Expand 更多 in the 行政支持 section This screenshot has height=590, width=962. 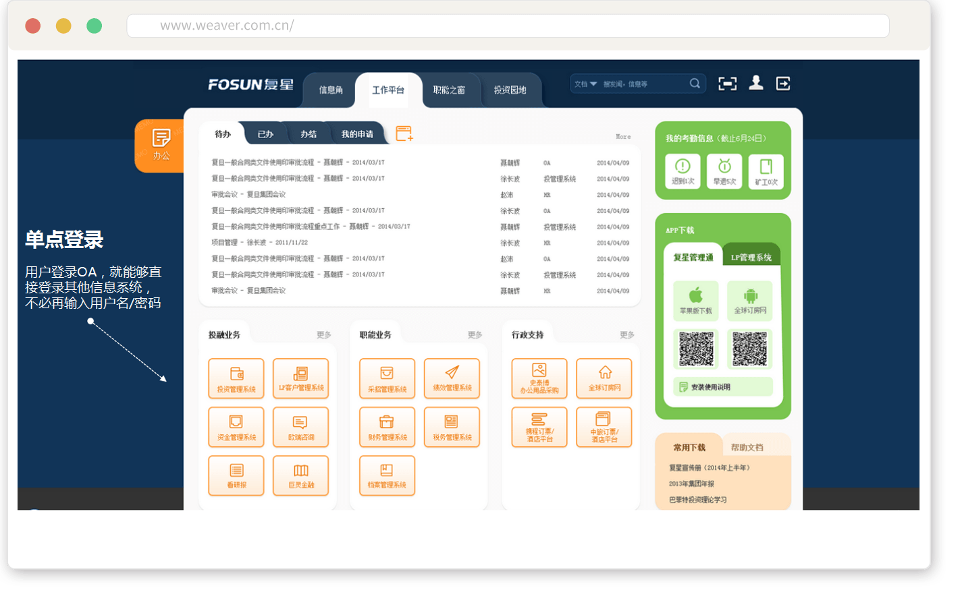[627, 335]
